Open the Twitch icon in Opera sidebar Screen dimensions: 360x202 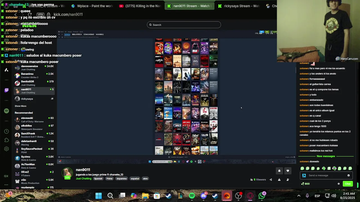[x=6, y=90]
